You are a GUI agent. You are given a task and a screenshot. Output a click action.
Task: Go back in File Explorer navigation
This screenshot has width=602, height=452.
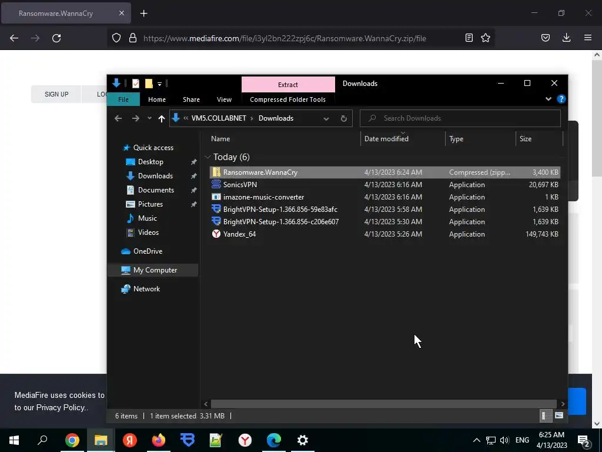(x=118, y=118)
